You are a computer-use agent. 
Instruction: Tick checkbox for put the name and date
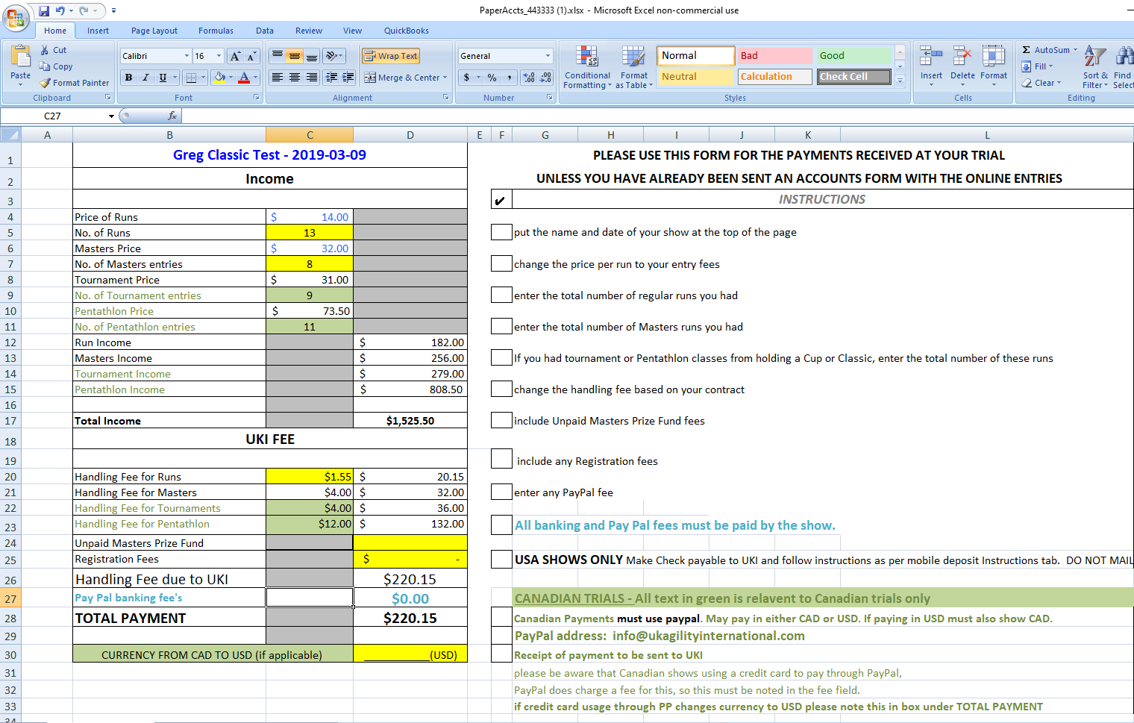coord(501,232)
